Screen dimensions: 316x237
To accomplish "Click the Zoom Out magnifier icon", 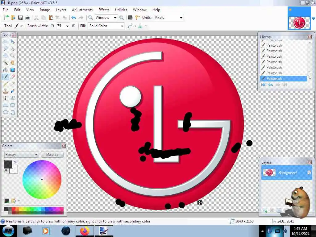I will click(90, 18).
